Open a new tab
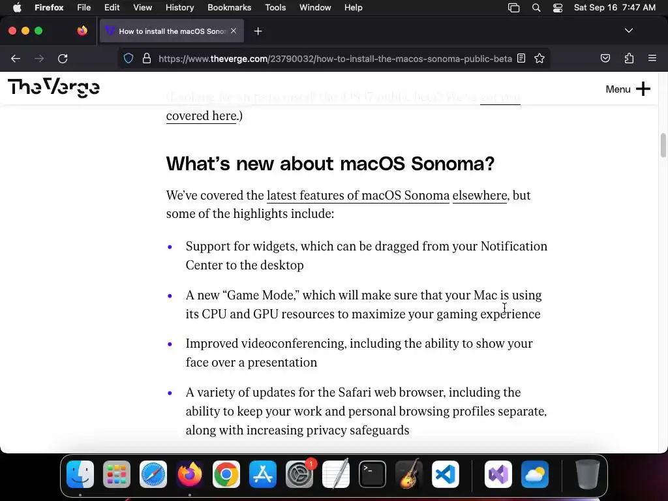This screenshot has width=668, height=501. tap(258, 31)
